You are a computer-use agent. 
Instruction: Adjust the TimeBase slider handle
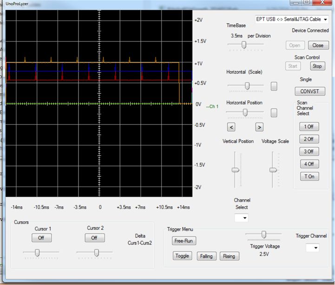point(244,45)
